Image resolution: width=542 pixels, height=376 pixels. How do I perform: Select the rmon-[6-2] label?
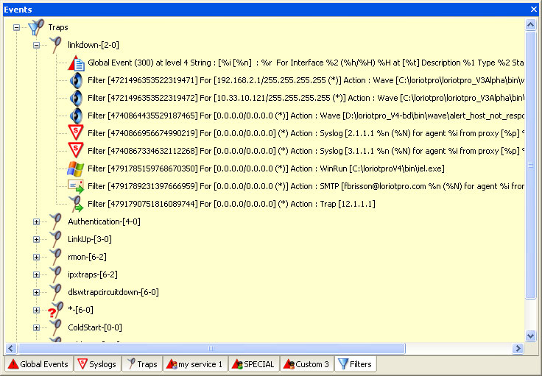pyautogui.click(x=87, y=257)
